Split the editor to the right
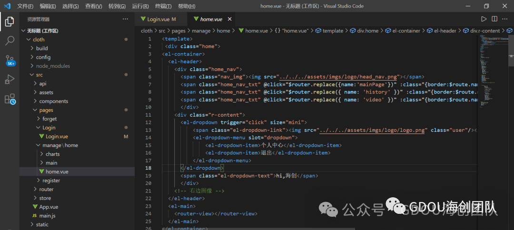The image size is (514, 230). click(x=494, y=19)
